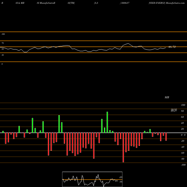The image size is (187, 187).
Task: Click the -16 label in mini chart
Action: click(121, 182)
